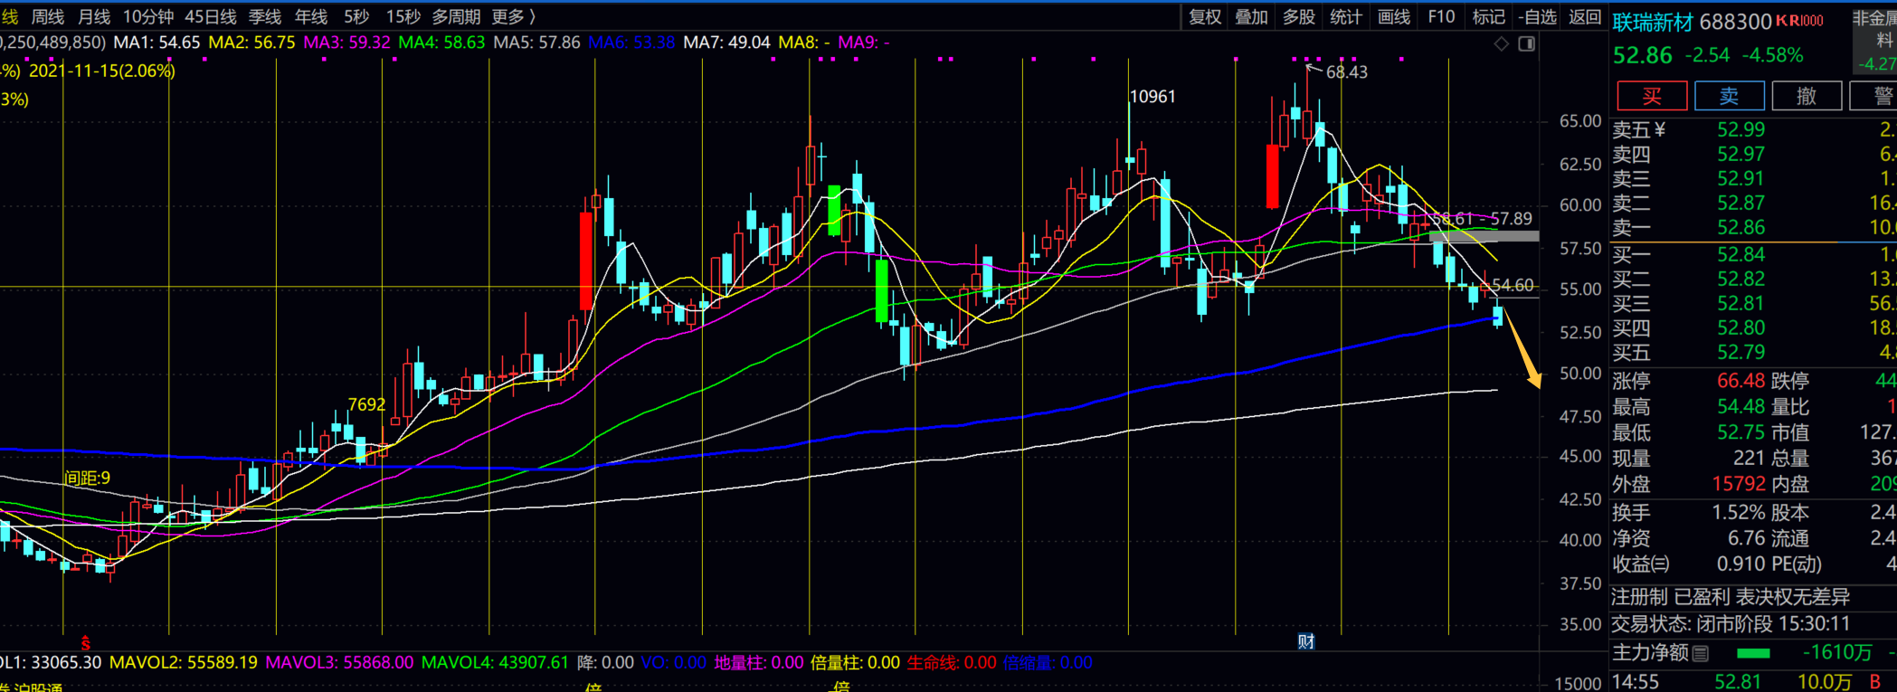Screen dimensions: 1897x692
Task: Click the green 主力净额 bar indicator
Action: pos(1753,653)
